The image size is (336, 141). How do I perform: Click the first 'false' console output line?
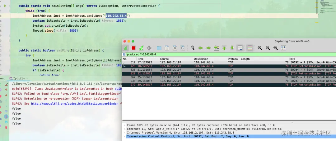[x=16, y=108]
